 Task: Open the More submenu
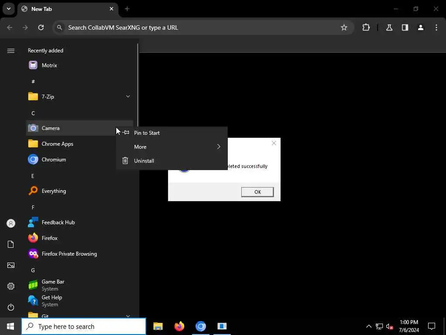click(172, 147)
